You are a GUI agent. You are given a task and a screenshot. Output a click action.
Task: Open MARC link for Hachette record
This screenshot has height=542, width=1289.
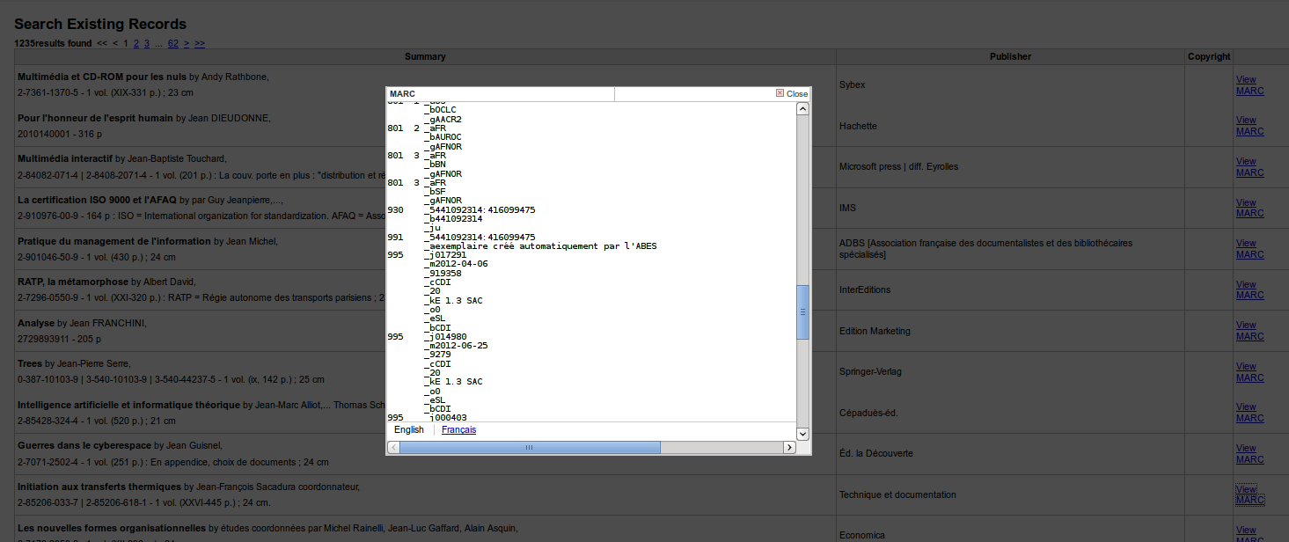point(1249,132)
